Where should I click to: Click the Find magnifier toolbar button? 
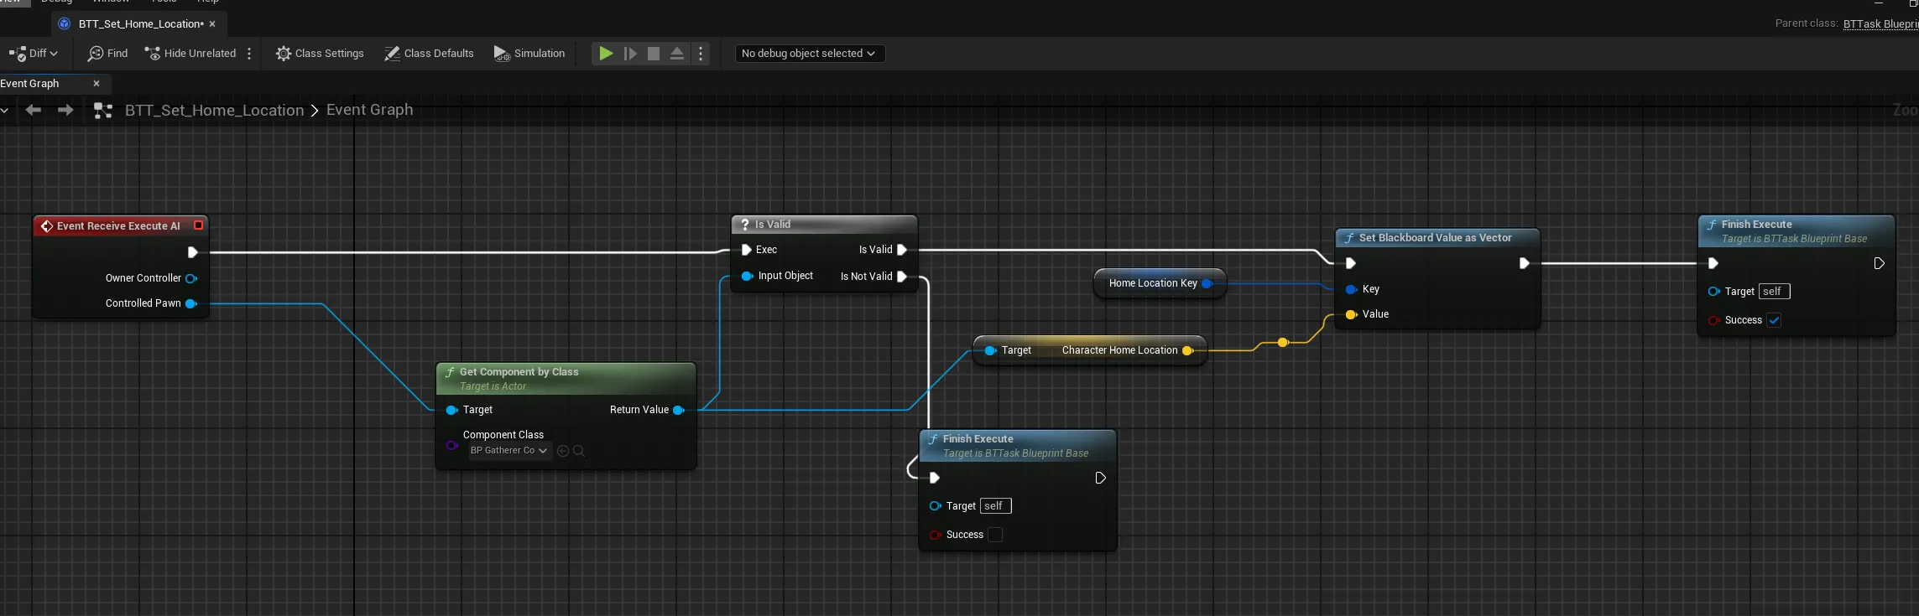tap(107, 54)
